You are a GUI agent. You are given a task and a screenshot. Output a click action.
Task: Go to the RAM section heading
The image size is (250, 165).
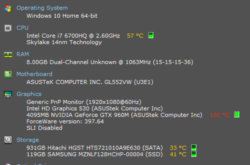click(23, 54)
